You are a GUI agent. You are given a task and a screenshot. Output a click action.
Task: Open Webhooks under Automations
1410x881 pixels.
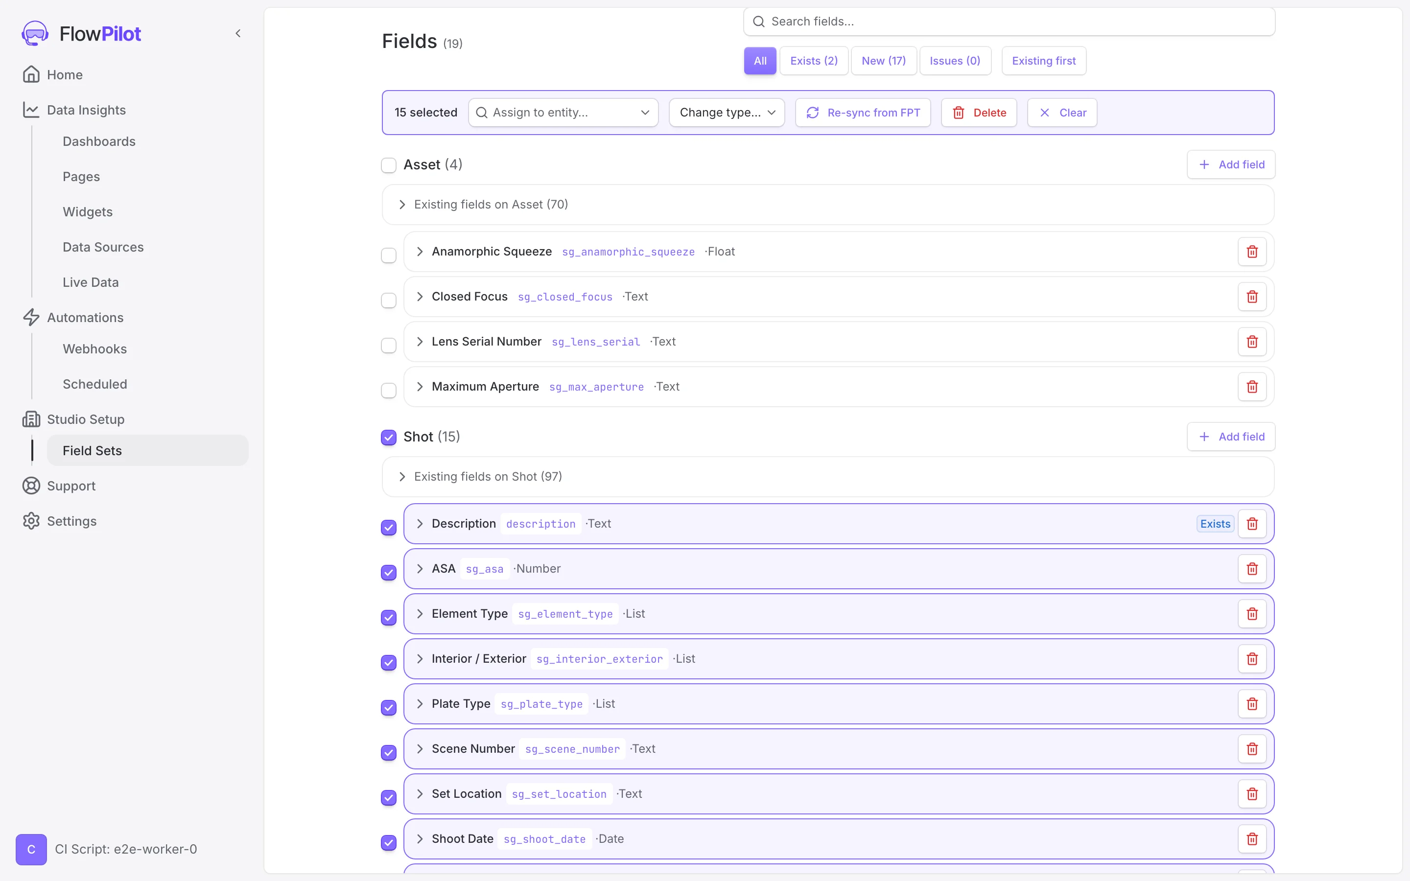pyautogui.click(x=94, y=349)
